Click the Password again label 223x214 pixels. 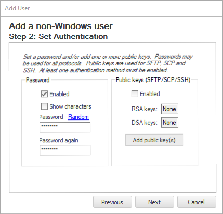59,140
